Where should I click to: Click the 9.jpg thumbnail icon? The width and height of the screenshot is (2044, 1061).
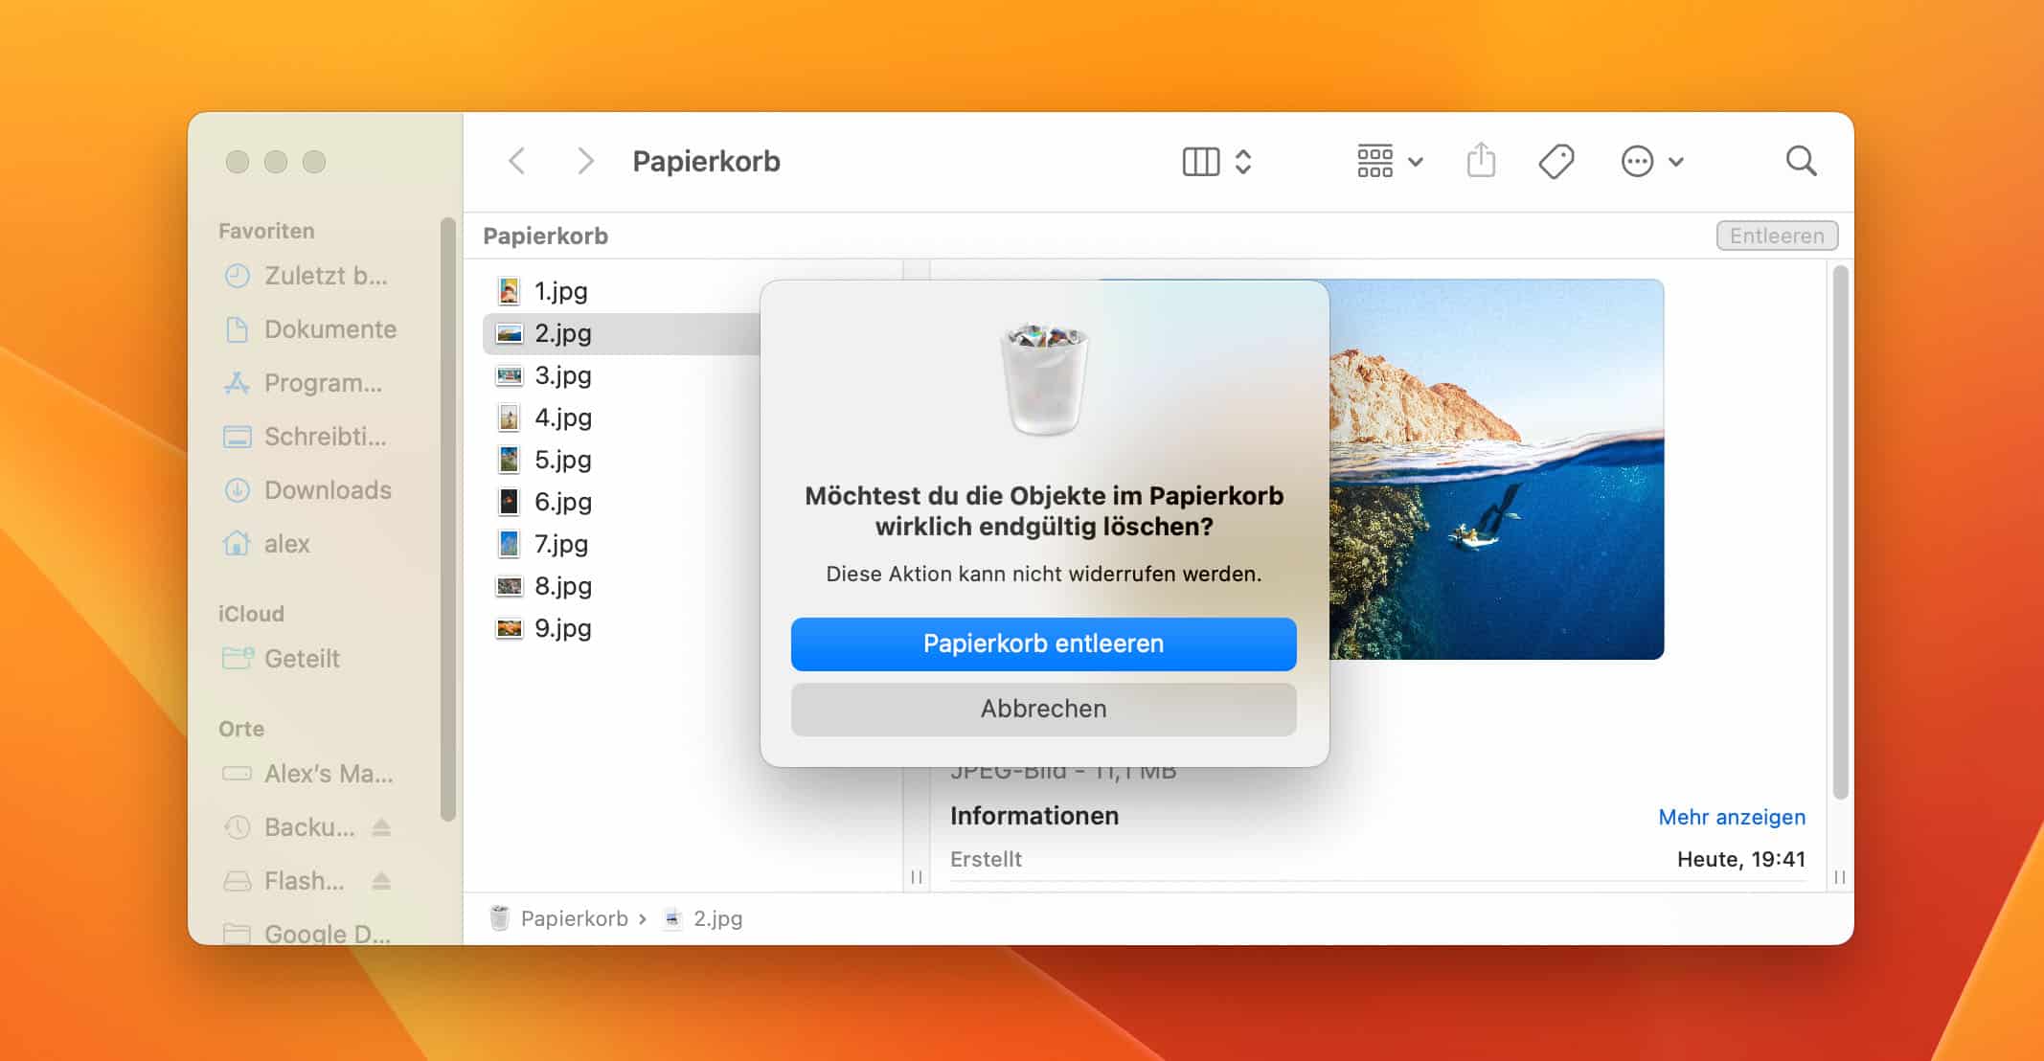click(x=509, y=628)
